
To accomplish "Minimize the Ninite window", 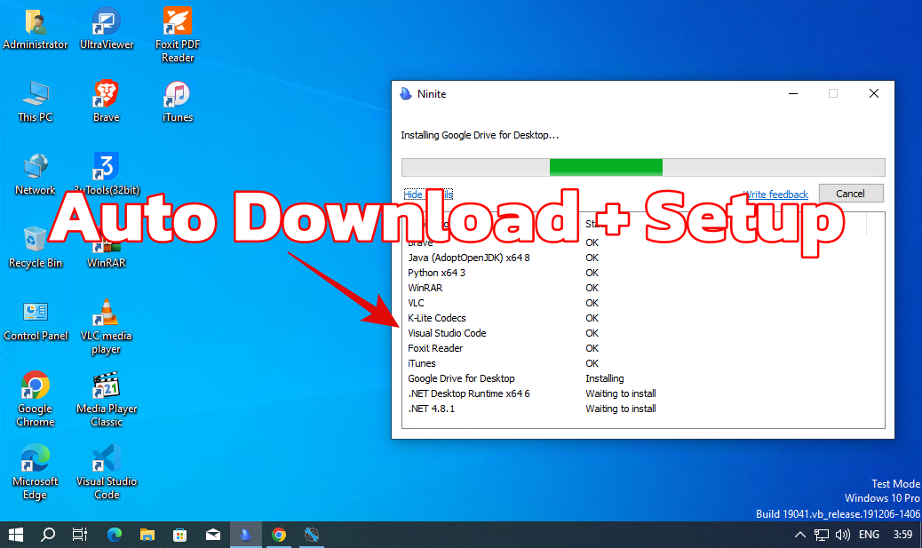I will click(x=793, y=93).
